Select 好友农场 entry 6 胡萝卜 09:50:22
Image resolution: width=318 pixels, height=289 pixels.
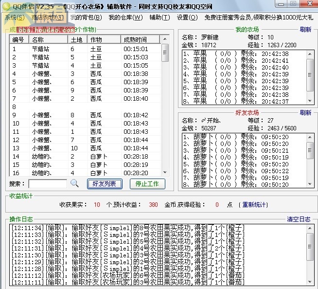click(x=245, y=171)
